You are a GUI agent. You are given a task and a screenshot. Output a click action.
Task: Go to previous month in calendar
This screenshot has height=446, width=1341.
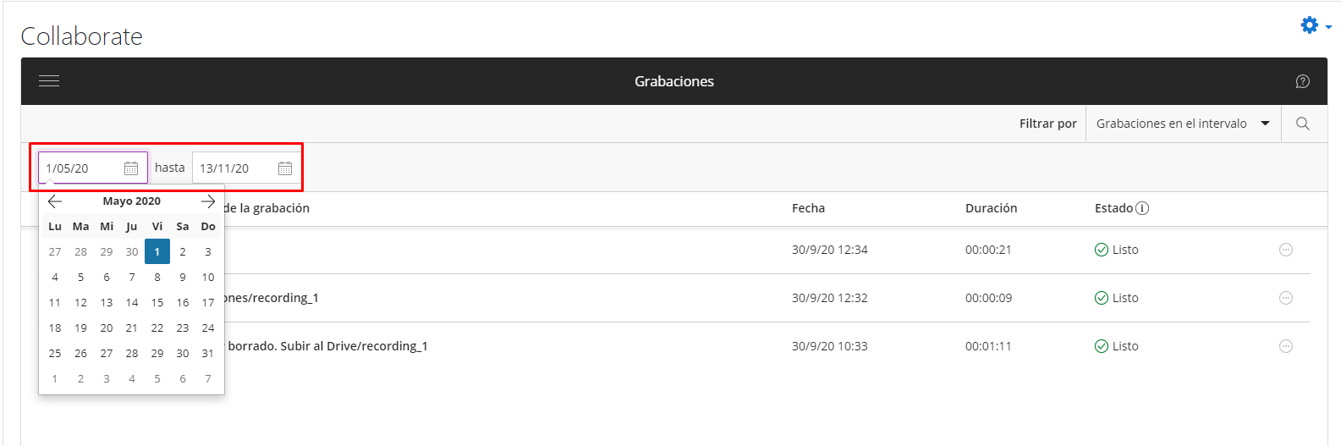(x=55, y=201)
